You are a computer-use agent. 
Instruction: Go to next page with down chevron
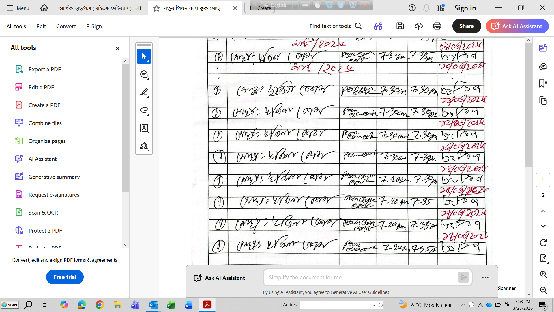(543, 226)
